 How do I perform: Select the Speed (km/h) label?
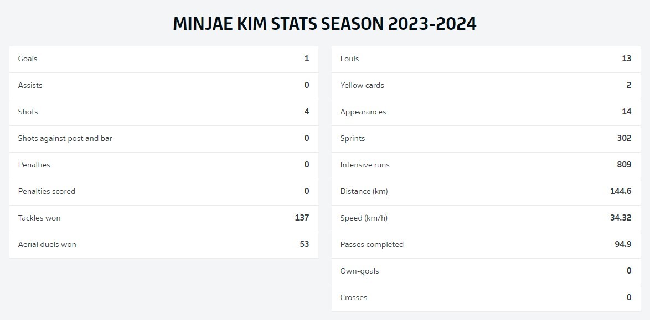coord(364,218)
